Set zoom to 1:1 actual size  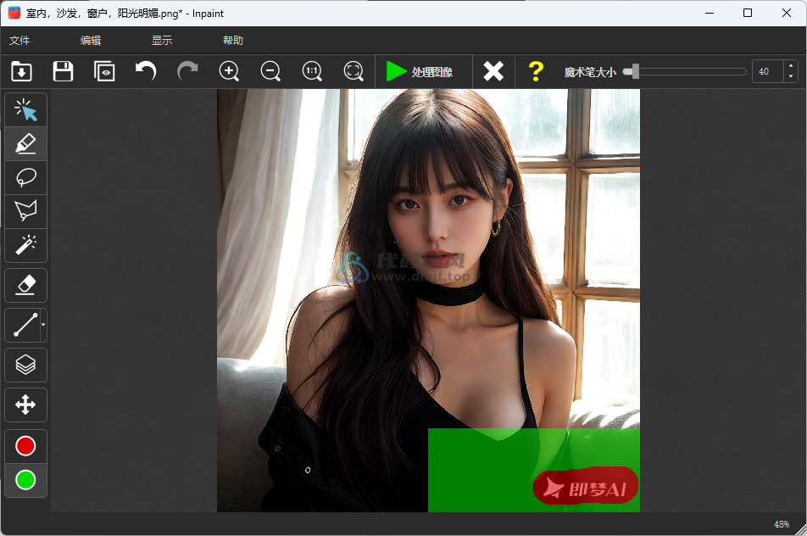(x=312, y=71)
